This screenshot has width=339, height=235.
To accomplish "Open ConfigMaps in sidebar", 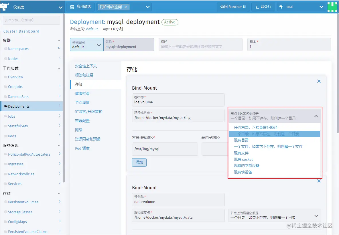I will (x=17, y=222).
